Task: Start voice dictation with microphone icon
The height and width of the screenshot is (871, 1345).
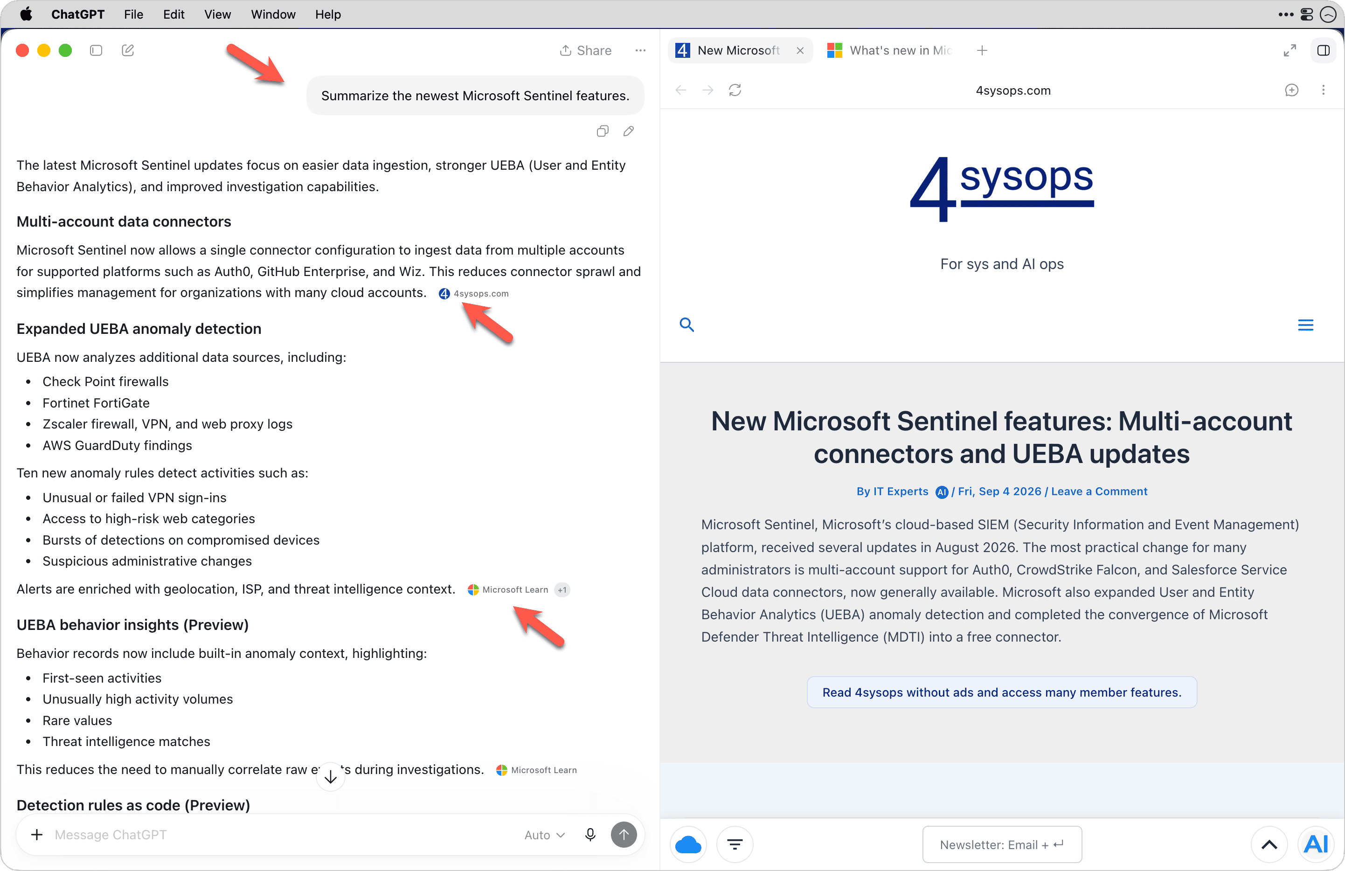Action: [590, 834]
